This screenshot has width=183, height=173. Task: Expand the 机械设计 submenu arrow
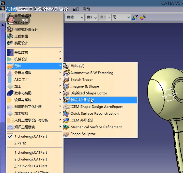click(x=60, y=59)
